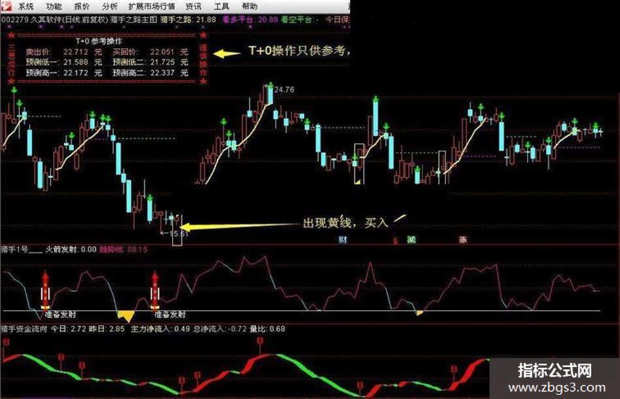Click the 猎手1号 indicator name
This screenshot has width=620, height=399.
point(14,249)
